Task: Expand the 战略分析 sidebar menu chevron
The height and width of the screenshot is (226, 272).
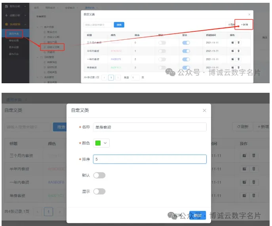Action: (25, 15)
